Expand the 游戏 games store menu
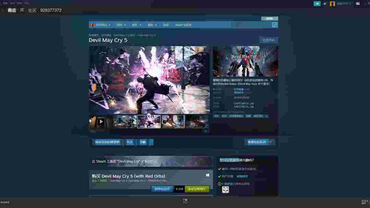This screenshot has height=208, width=370. 121,25
